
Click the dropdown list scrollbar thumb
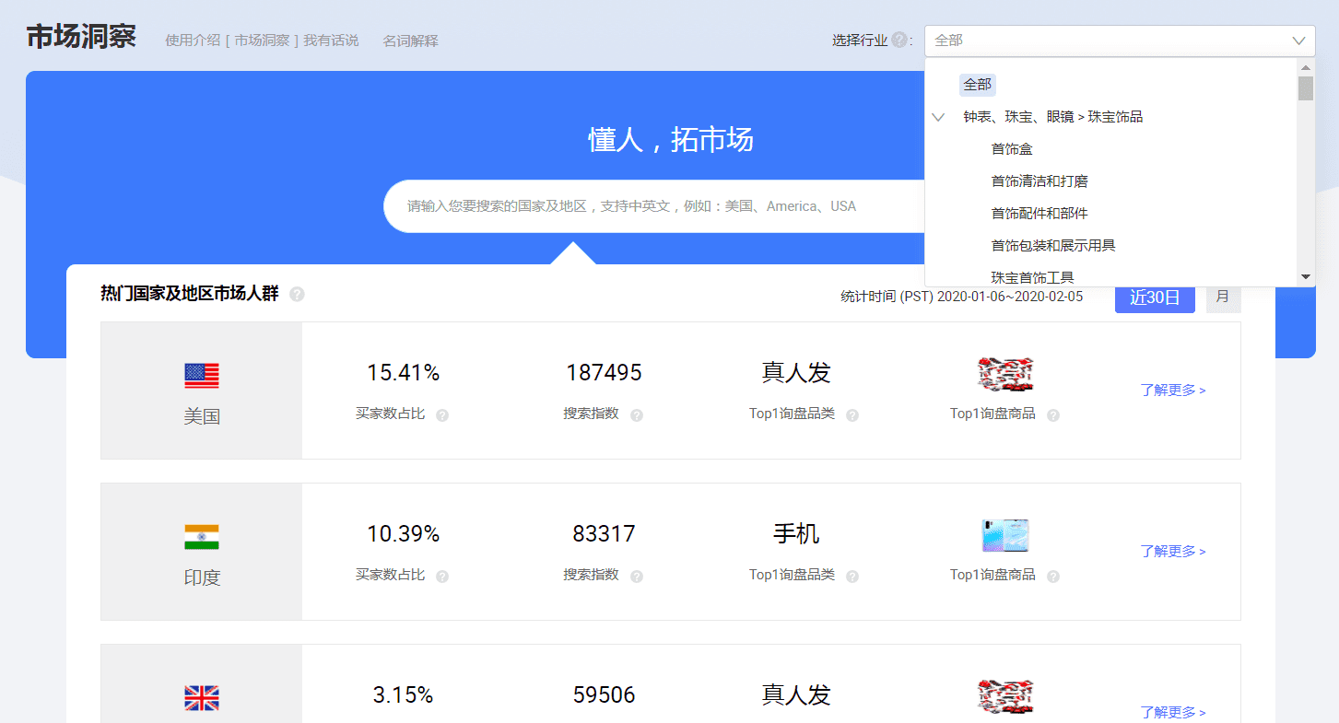tap(1305, 88)
